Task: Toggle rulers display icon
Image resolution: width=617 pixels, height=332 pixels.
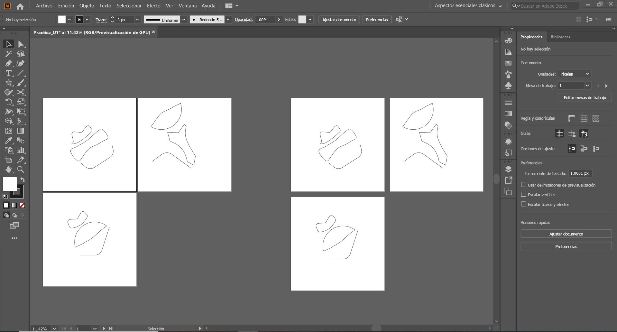Action: [x=572, y=118]
